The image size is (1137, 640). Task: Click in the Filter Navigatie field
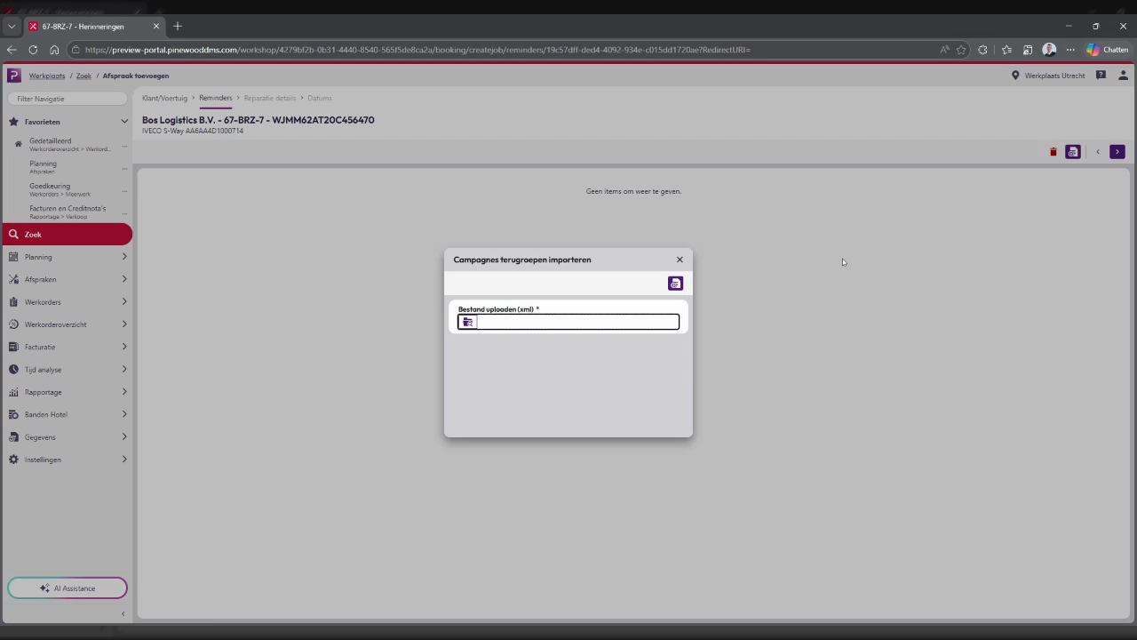pyautogui.click(x=68, y=99)
